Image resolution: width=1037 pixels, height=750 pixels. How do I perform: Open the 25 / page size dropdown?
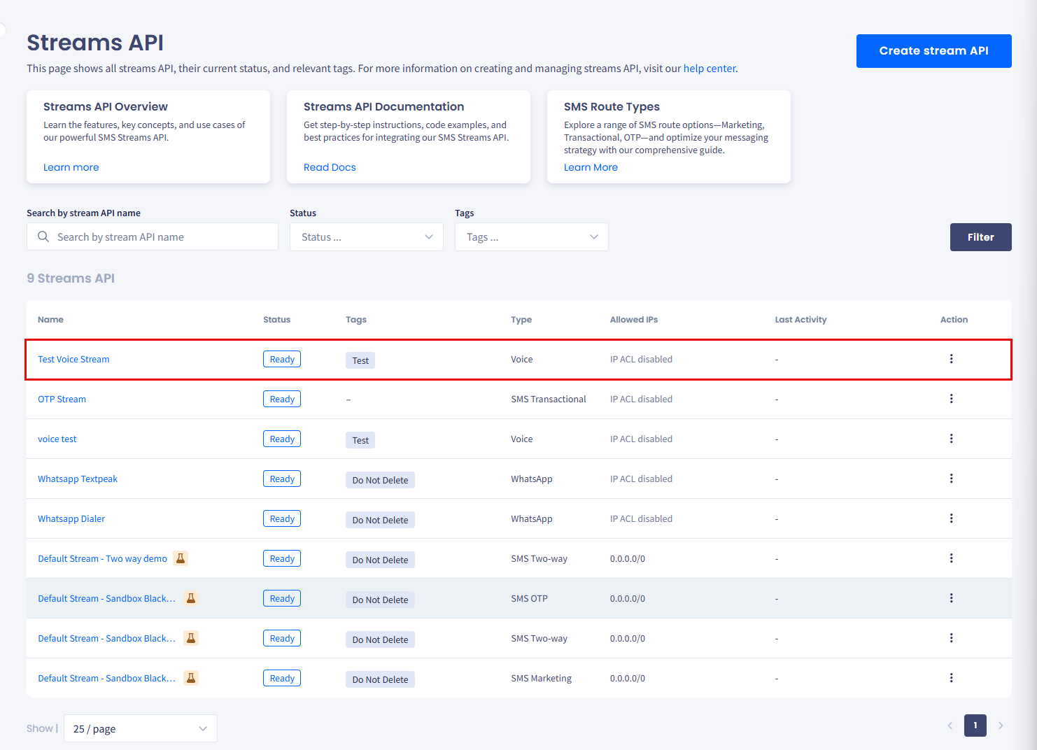(141, 728)
